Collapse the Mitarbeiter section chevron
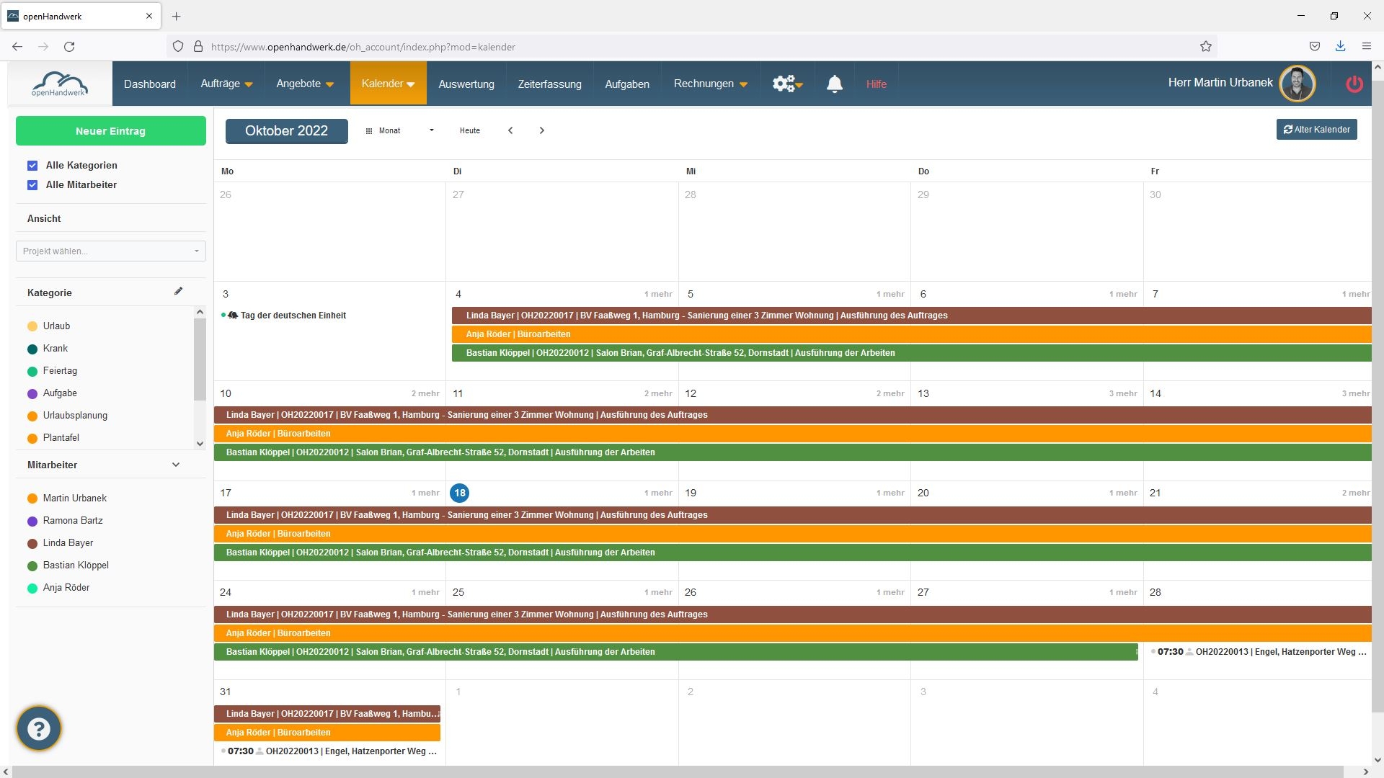1384x778 pixels. [176, 465]
